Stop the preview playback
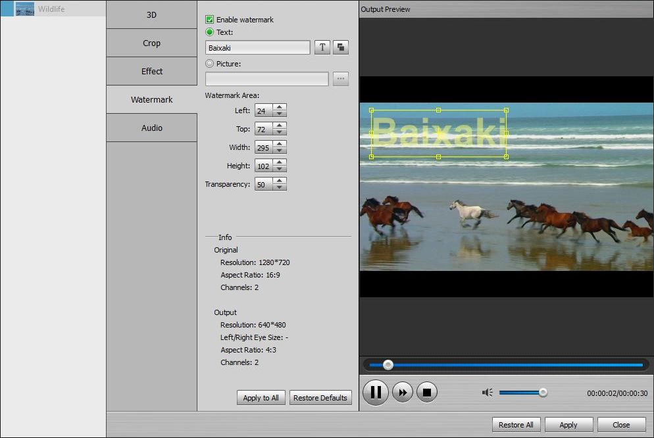Screen dimensions: 654x438 click(427, 392)
